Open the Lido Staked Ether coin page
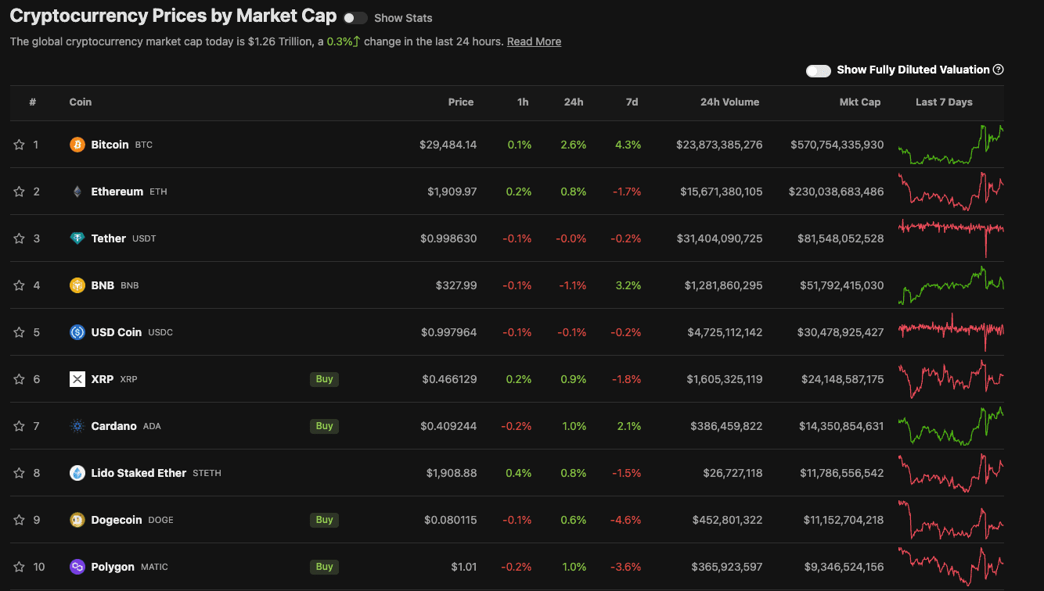The image size is (1044, 591). coord(139,473)
